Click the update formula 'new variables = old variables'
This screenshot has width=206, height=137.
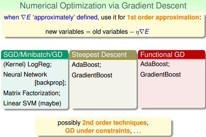pyautogui.click(x=87, y=32)
